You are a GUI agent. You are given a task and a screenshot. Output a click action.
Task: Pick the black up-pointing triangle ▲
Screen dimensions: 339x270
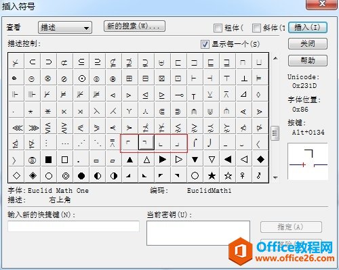click(x=130, y=159)
